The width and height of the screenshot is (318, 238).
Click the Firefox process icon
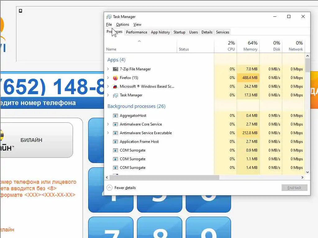click(116, 78)
